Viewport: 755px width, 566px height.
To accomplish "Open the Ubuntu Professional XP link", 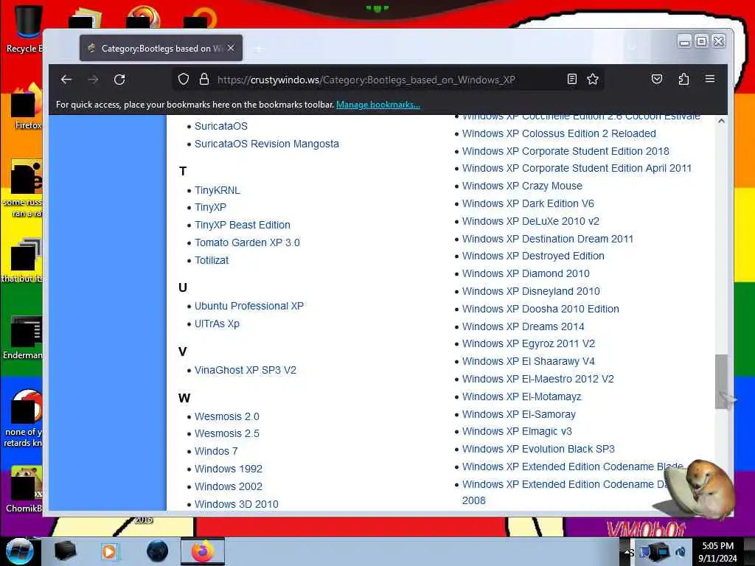I will coord(249,306).
